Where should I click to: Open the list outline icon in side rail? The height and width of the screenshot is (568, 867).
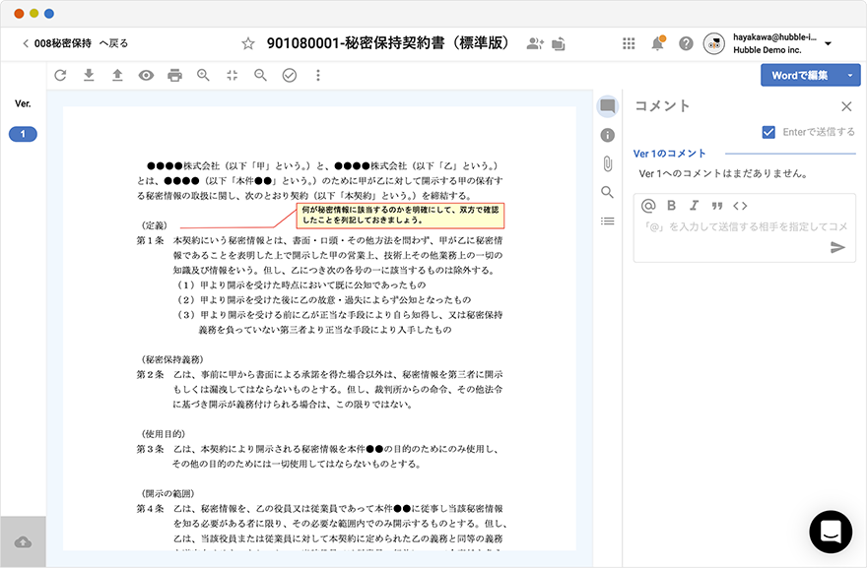click(607, 221)
